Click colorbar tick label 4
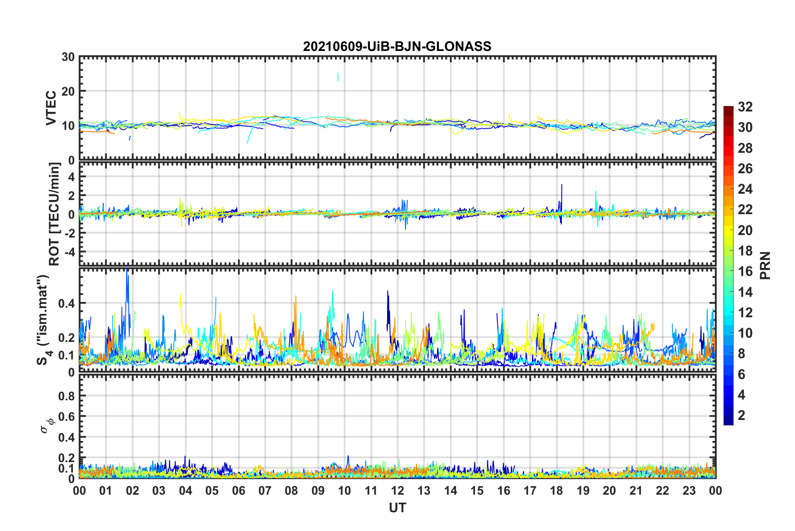795x531 pixels. tap(741, 395)
